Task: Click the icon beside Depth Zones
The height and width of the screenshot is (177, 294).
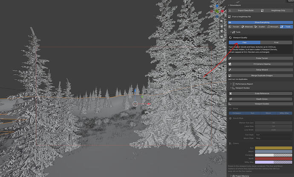Action: 231,99
